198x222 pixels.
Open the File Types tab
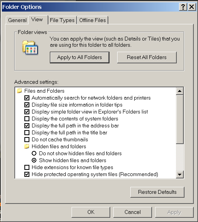62,20
